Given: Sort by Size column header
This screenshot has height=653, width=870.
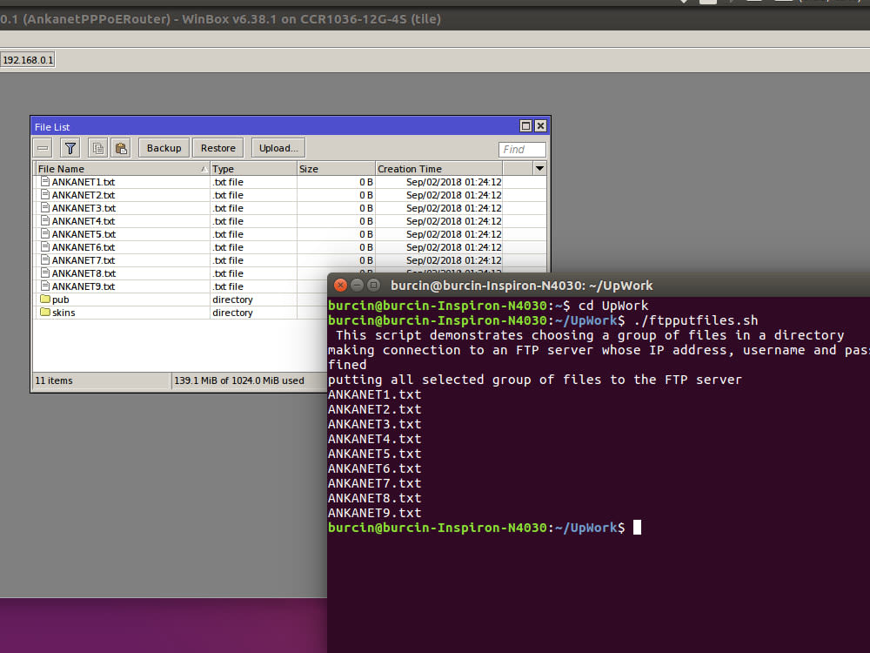Looking at the screenshot, I should click(x=336, y=169).
